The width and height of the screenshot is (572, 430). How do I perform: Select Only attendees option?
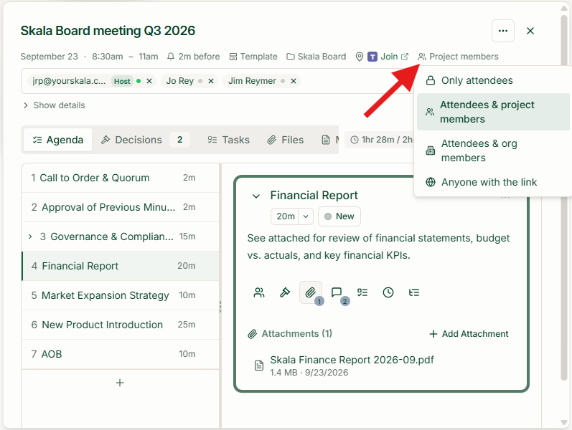pos(493,80)
